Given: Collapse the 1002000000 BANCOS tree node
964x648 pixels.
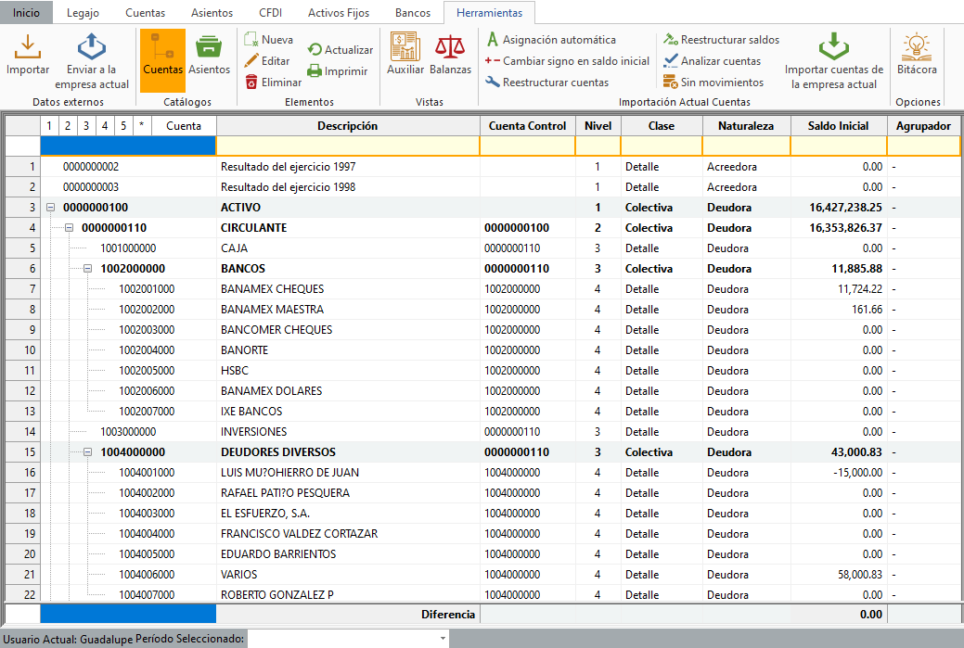Looking at the screenshot, I should pos(87,269).
